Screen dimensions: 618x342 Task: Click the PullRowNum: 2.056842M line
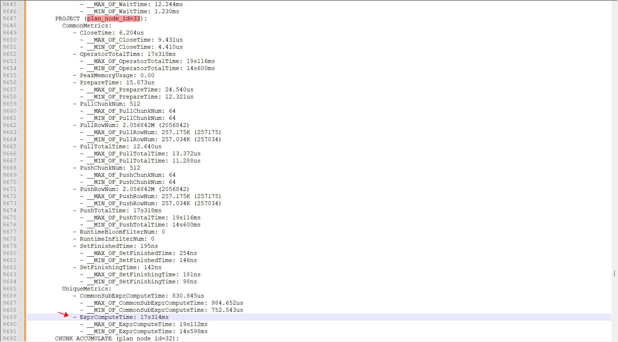pyautogui.click(x=134, y=125)
